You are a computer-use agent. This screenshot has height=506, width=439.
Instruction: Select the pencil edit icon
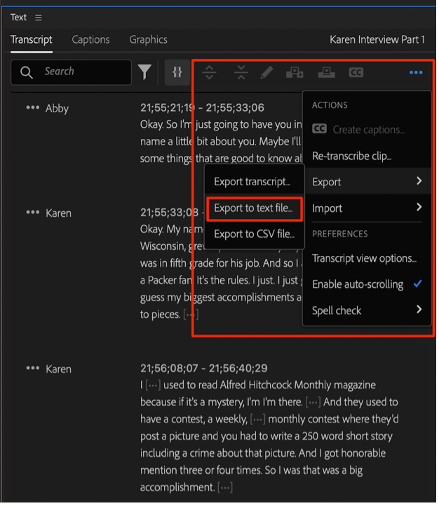(x=266, y=72)
